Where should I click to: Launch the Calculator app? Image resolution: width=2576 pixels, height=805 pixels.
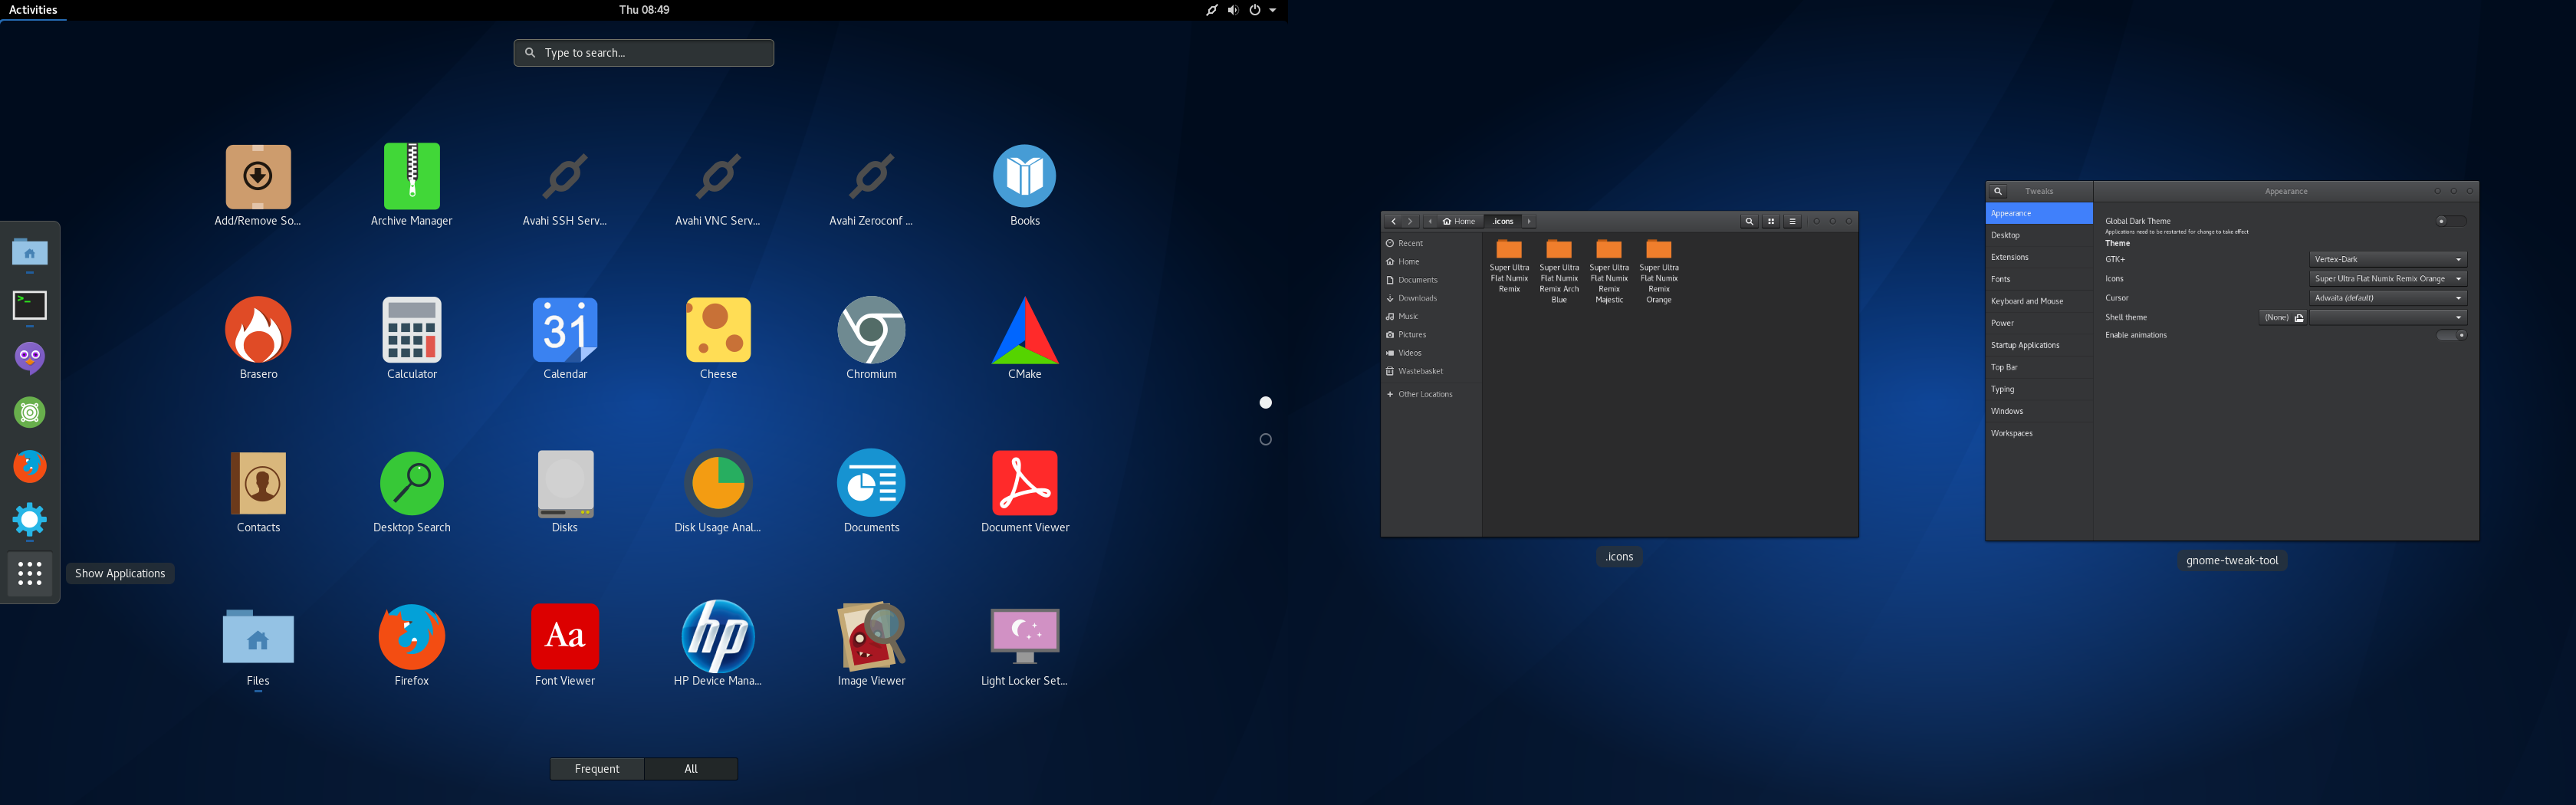411,338
